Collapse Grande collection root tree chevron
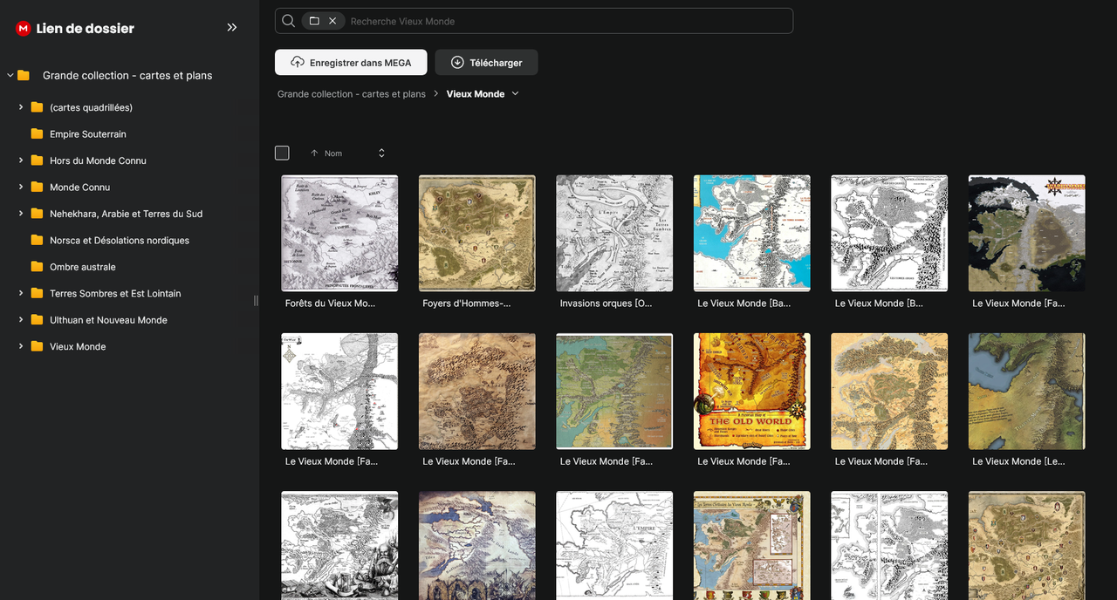 10,76
